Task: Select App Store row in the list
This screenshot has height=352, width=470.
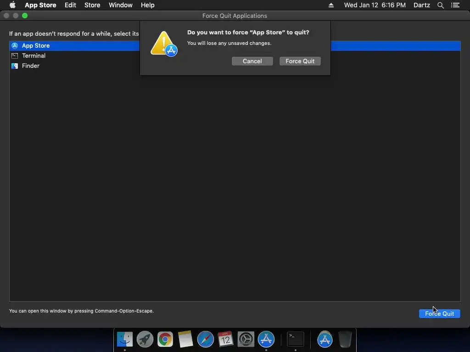Action: click(x=235, y=45)
